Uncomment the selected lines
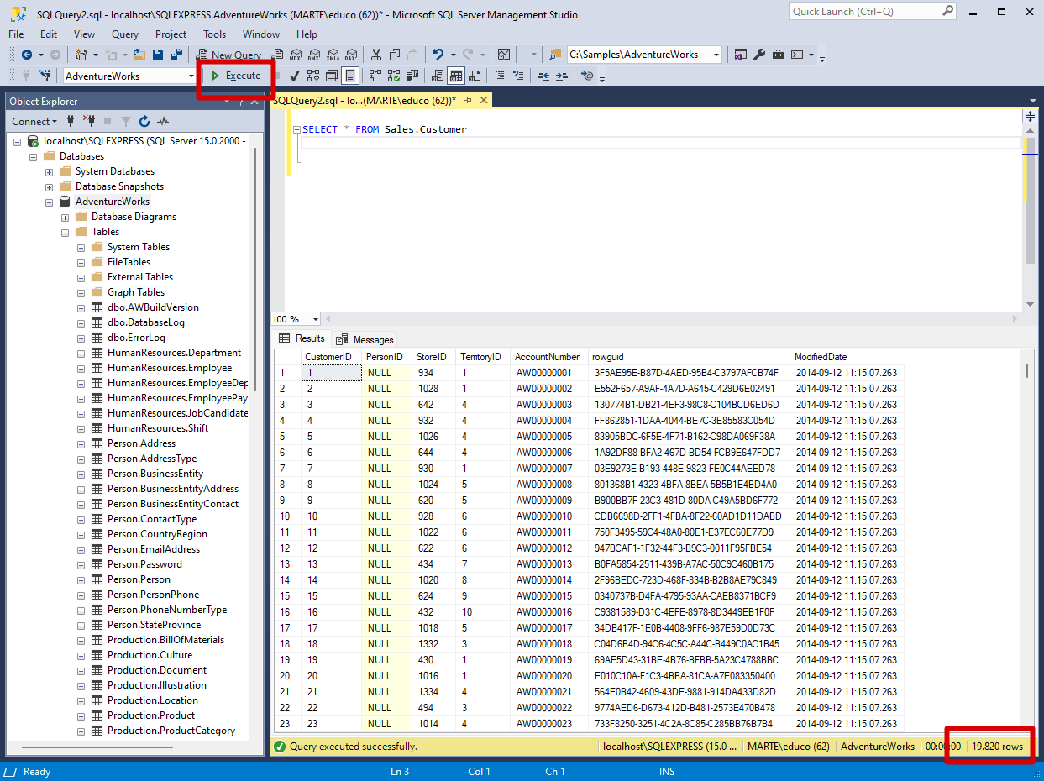 pyautogui.click(x=518, y=76)
